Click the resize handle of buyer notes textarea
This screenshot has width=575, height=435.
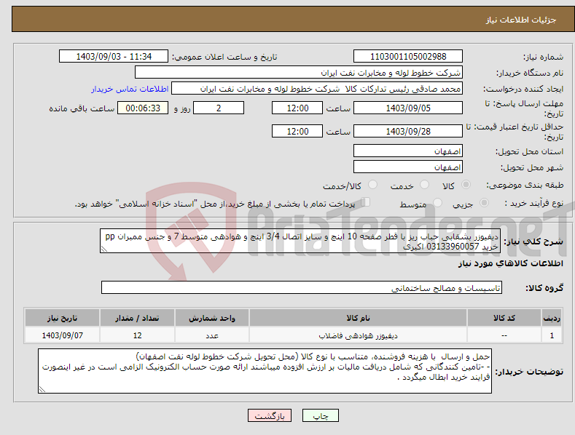tap(42, 390)
